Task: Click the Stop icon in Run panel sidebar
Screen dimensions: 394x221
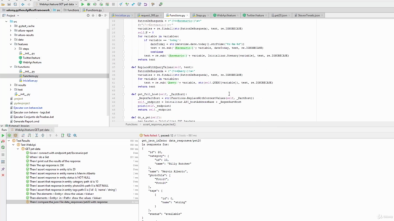Action: pos(2,155)
